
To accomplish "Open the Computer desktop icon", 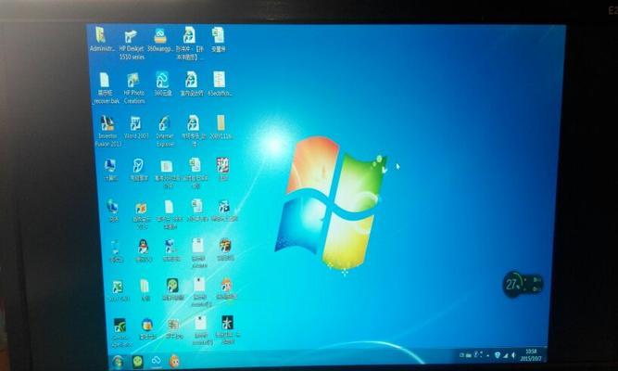I will pyautogui.click(x=110, y=170).
